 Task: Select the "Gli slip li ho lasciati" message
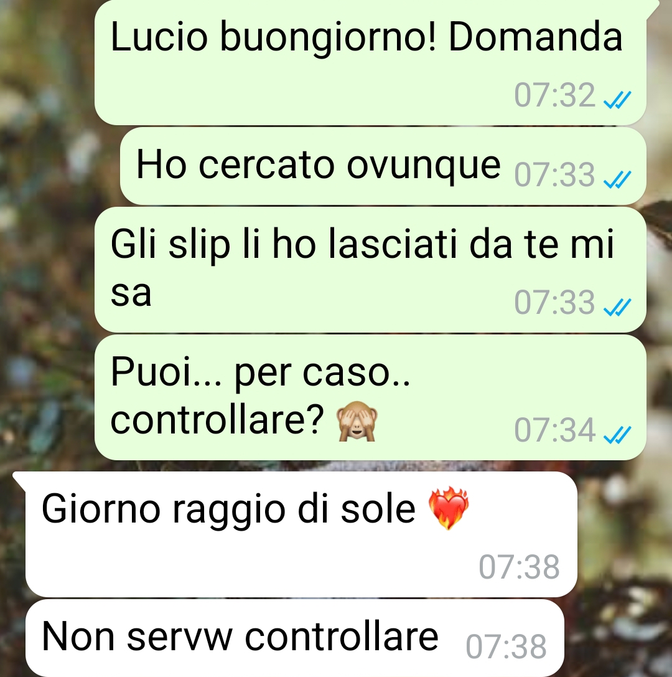coord(370,270)
